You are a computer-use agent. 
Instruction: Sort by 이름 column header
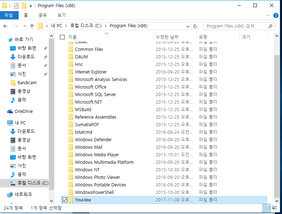tap(72, 37)
